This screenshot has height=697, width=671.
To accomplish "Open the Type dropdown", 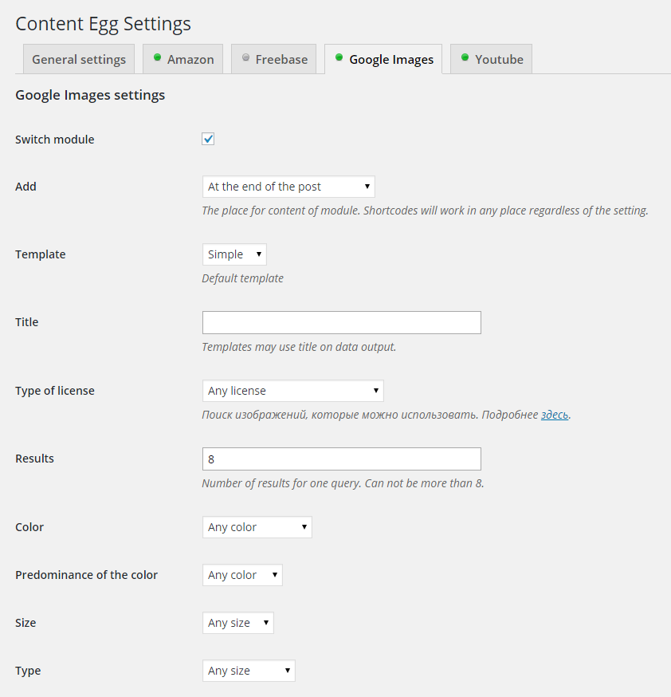I will click(x=249, y=671).
